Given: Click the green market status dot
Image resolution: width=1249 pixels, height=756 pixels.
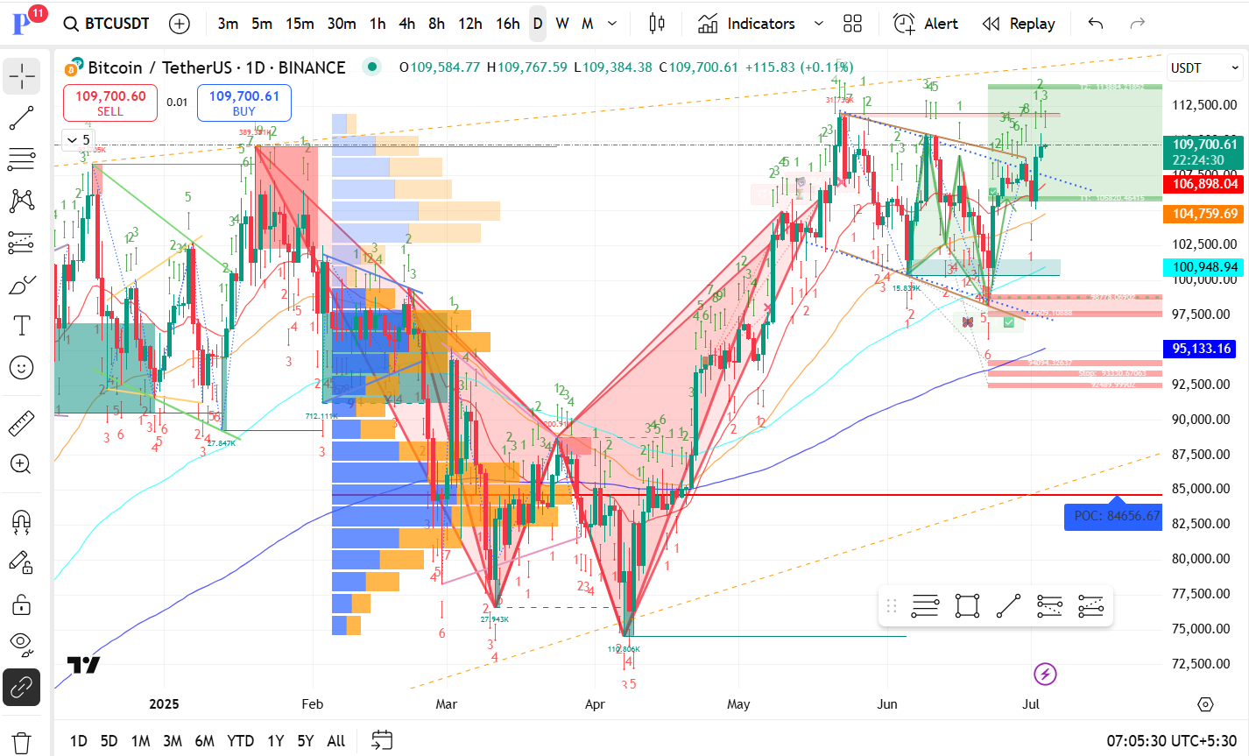Looking at the screenshot, I should (372, 67).
